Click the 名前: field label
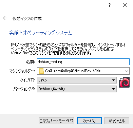 31,62
